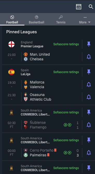Open the calendar date picker icon
Screen dimensions: 95x174
pos(79,7)
